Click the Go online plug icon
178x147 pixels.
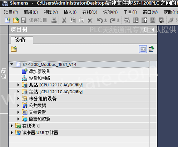pos(170,20)
